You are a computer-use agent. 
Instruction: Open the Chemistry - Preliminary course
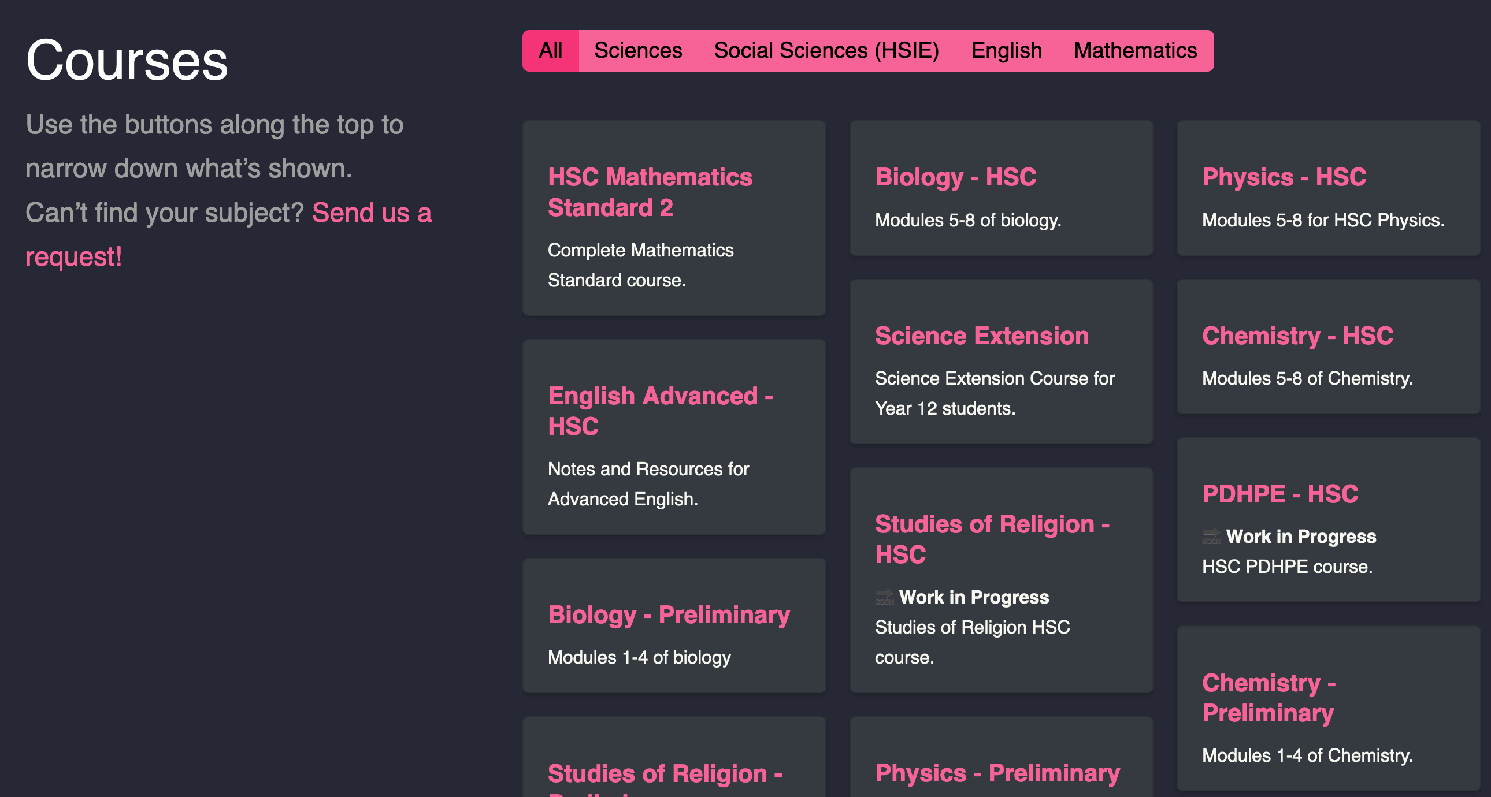coord(1269,698)
